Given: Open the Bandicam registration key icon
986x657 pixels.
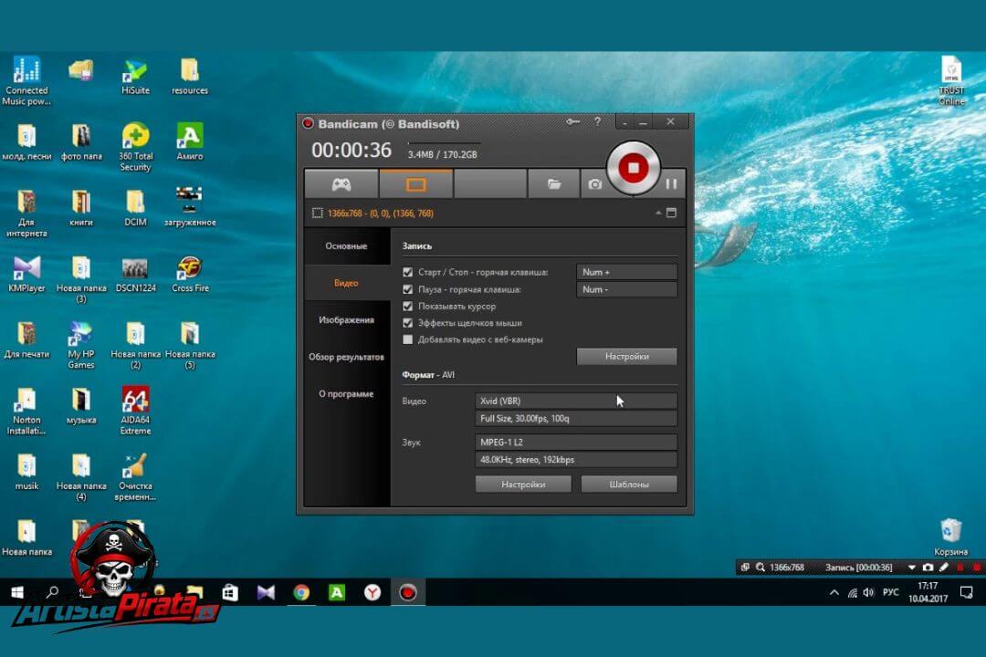Looking at the screenshot, I should click(572, 122).
